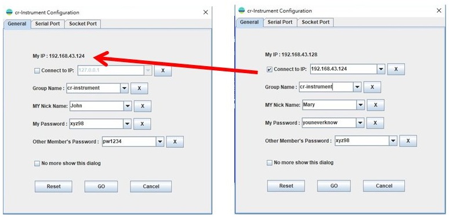Clear Group Name with X in right window

pos(372,87)
